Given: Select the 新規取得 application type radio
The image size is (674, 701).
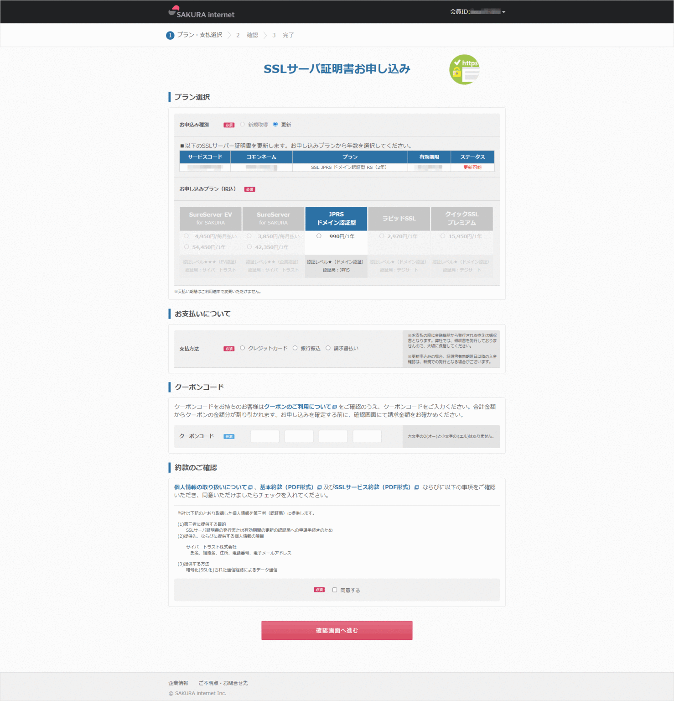Looking at the screenshot, I should [x=242, y=124].
